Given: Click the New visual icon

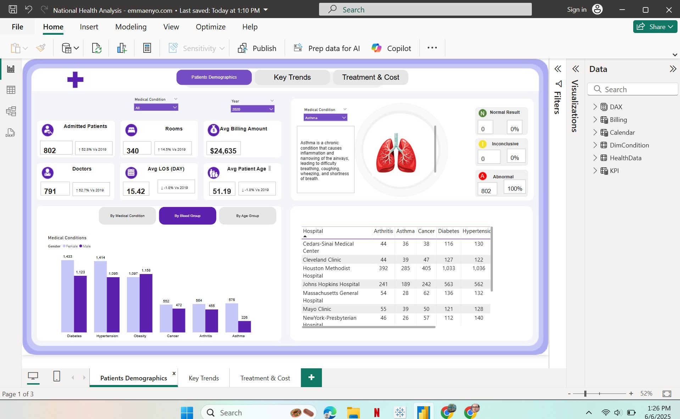Looking at the screenshot, I should [x=122, y=48].
